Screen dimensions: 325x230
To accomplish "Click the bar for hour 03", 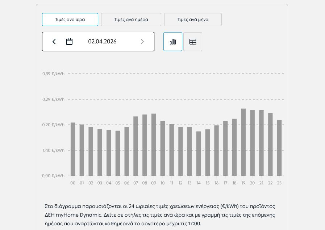I will (100, 152).
